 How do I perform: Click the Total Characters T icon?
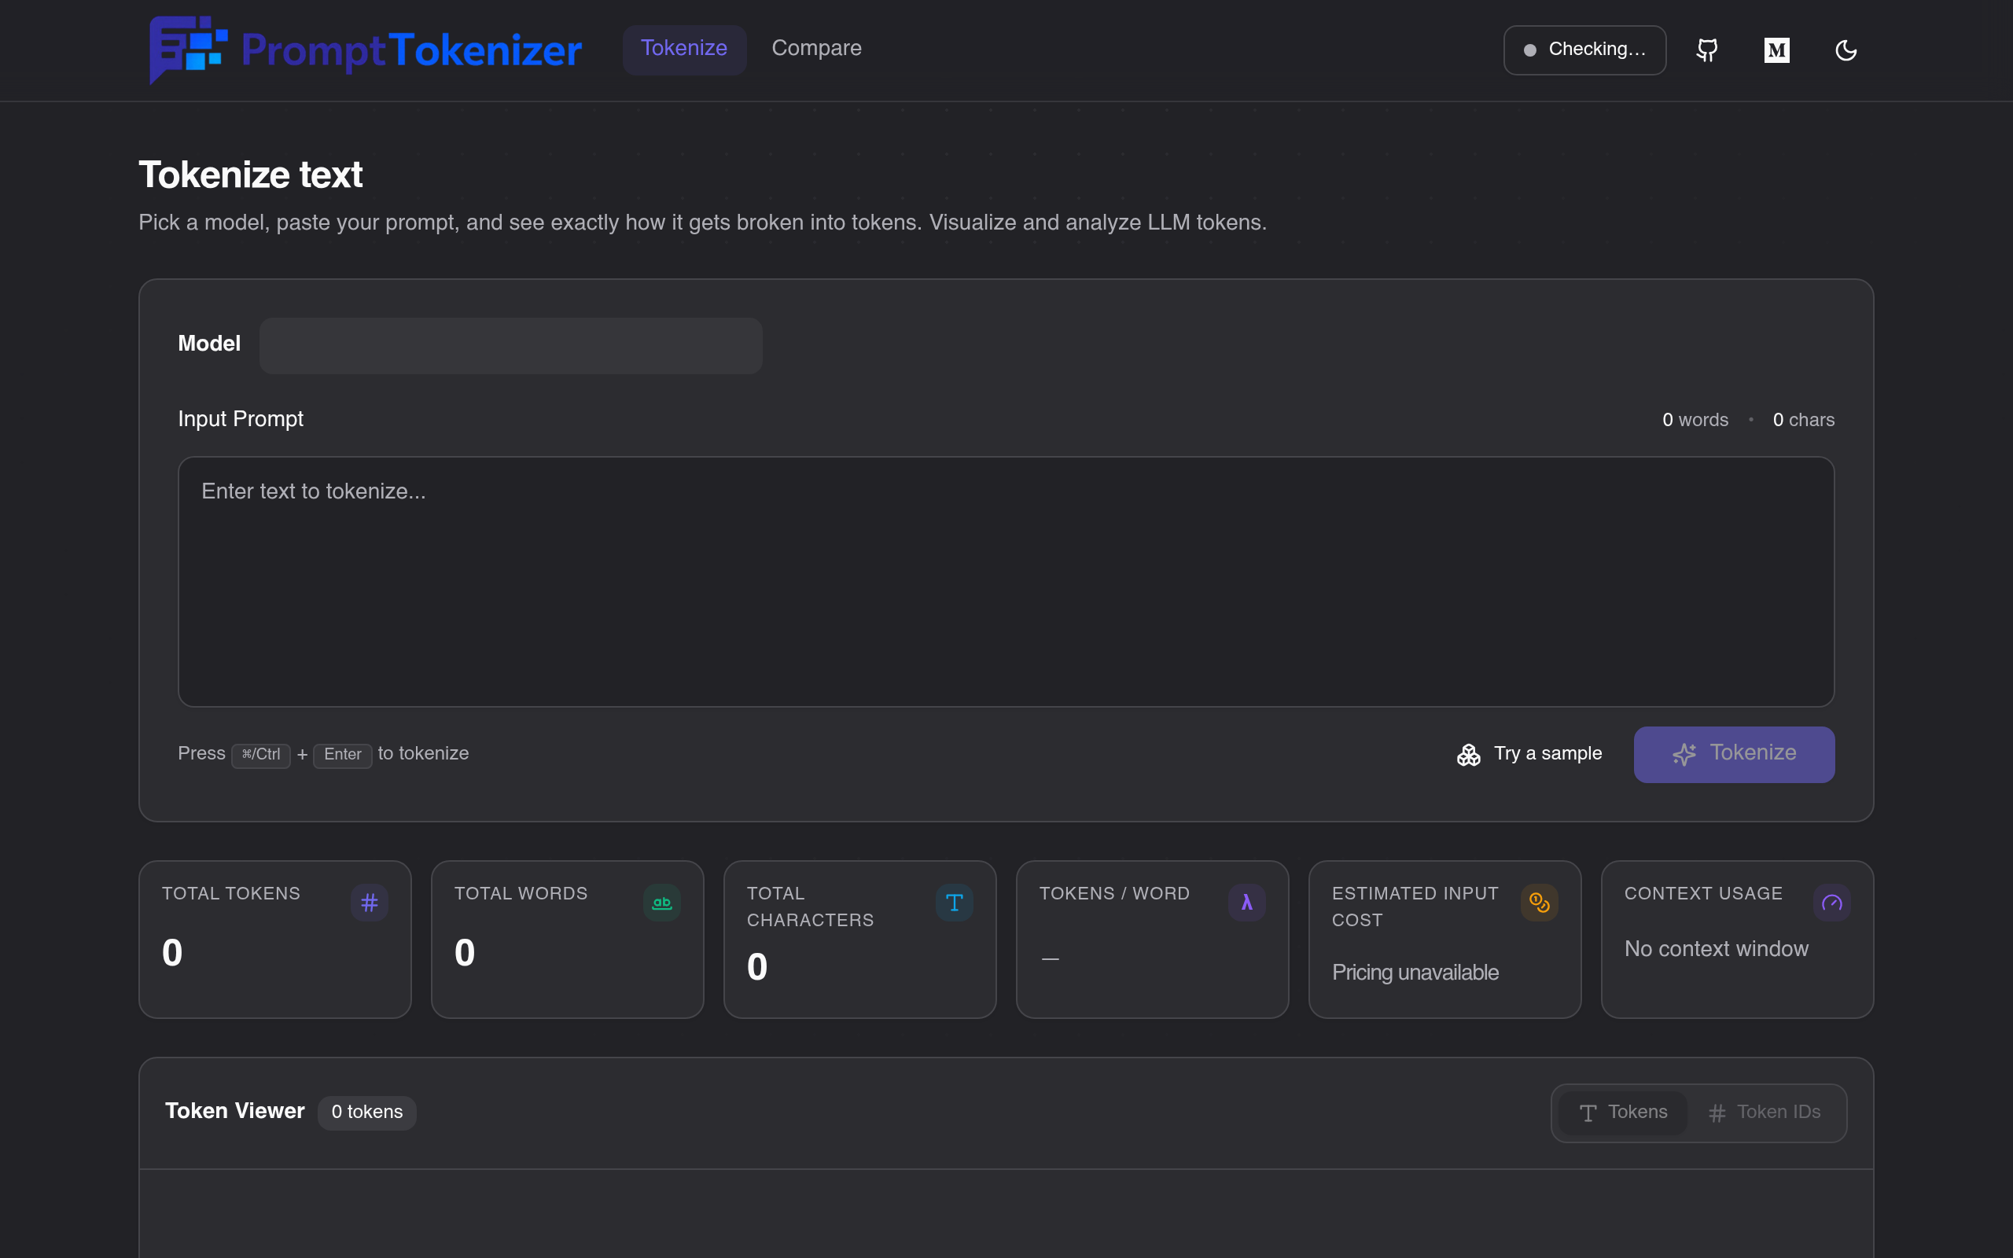pyautogui.click(x=954, y=902)
